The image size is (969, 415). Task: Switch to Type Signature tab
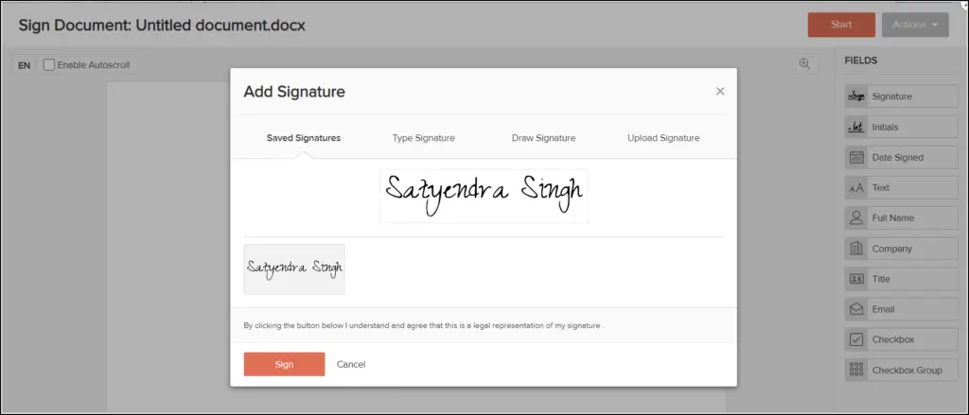[x=424, y=138]
